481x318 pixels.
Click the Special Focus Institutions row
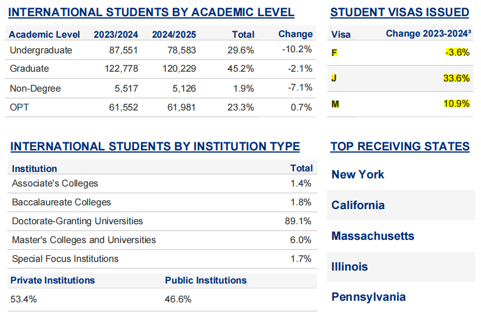pyautogui.click(x=65, y=259)
